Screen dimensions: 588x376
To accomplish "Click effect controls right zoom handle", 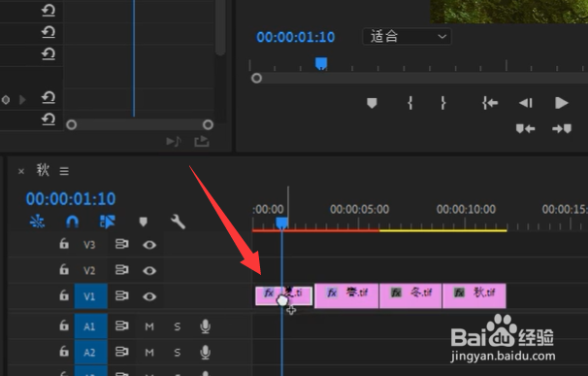I will [208, 124].
